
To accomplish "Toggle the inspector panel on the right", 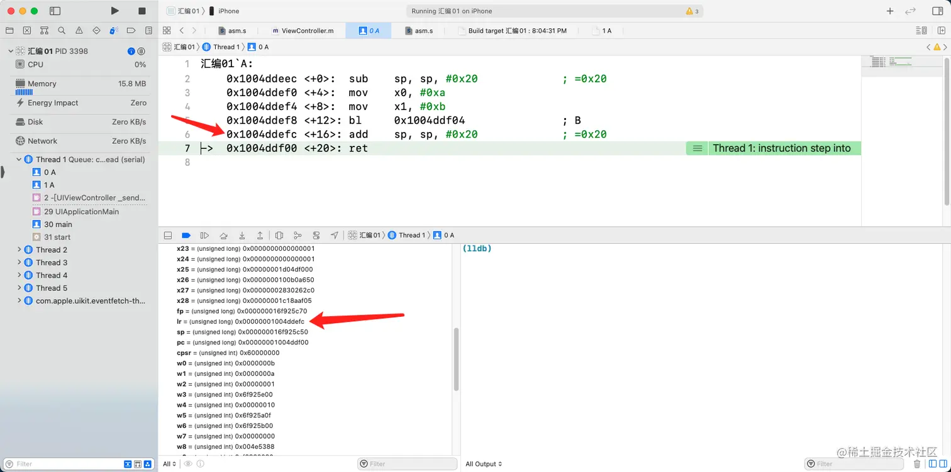I will click(x=937, y=11).
